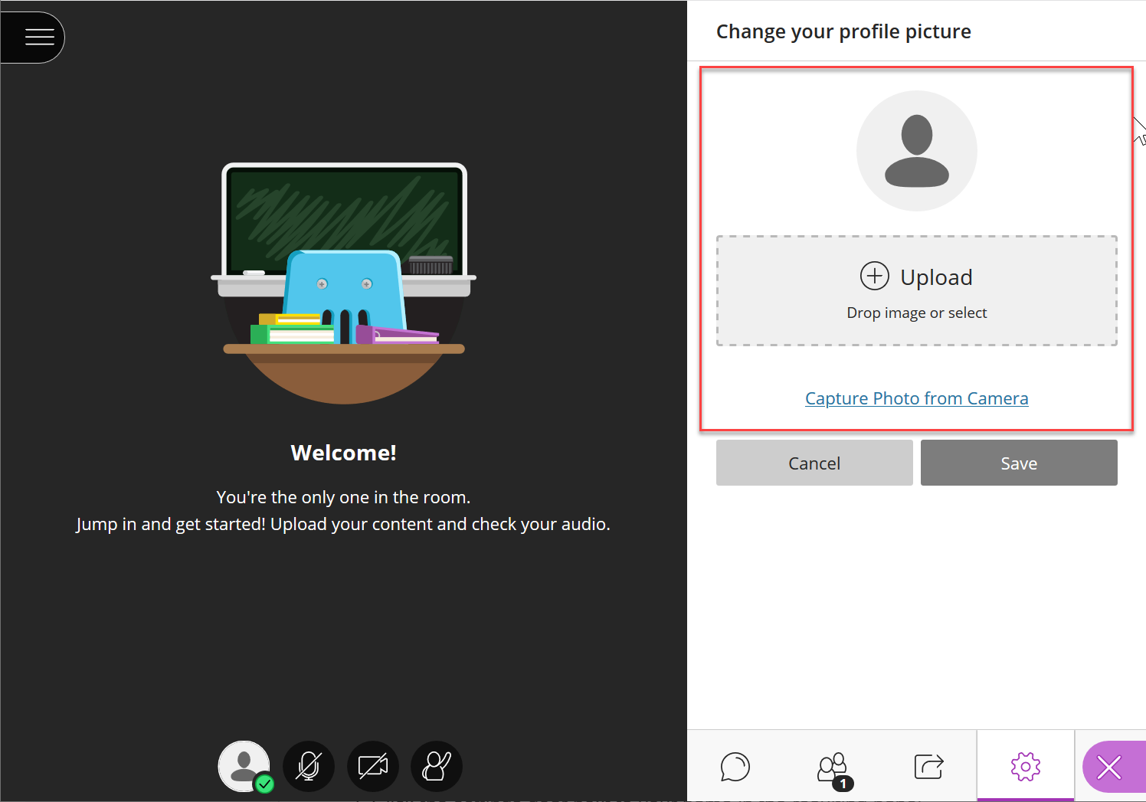The width and height of the screenshot is (1146, 802).
Task: Click the Upload plus icon
Action: [x=875, y=276]
